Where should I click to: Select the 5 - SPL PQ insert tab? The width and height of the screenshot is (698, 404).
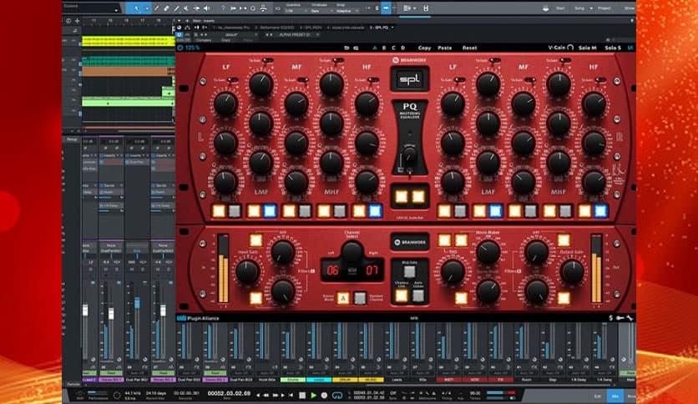(378, 28)
